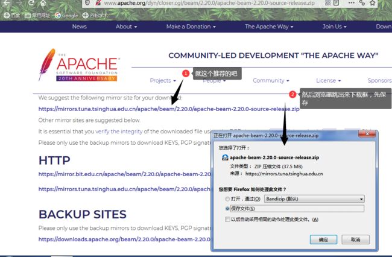Click the downloads.apache.org backup link
This screenshot has height=257, width=392.
[x=124, y=240]
